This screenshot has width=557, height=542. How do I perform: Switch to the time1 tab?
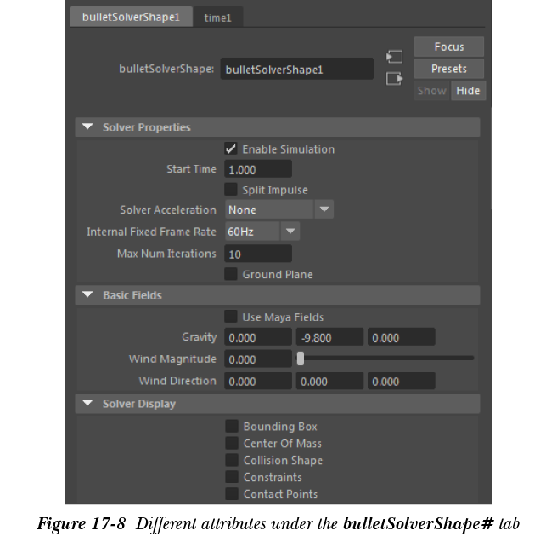217,18
